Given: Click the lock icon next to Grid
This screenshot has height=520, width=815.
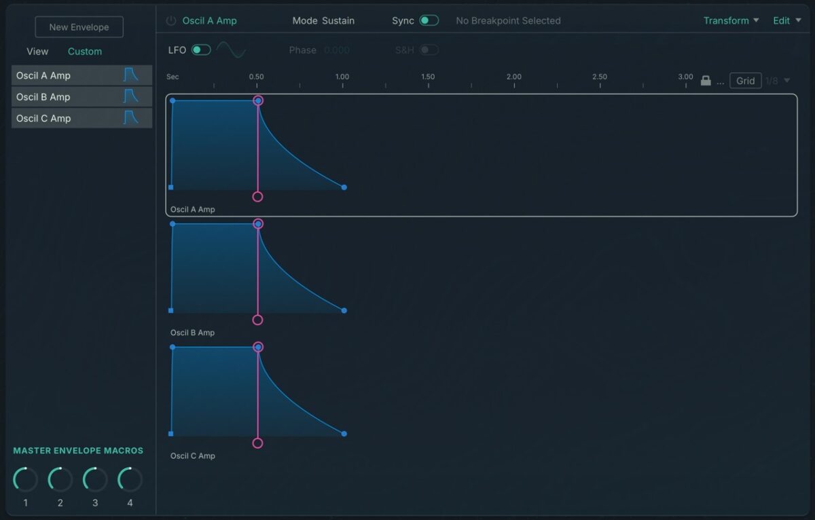Looking at the screenshot, I should coord(706,81).
